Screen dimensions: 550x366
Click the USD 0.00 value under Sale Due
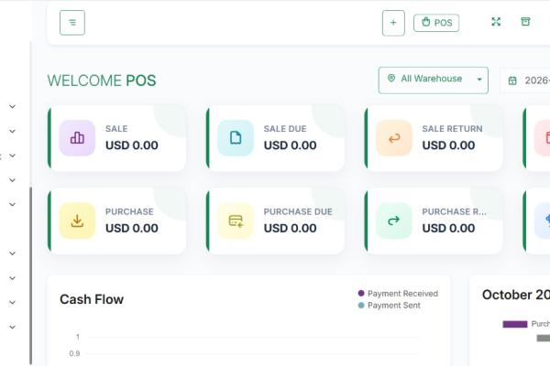[290, 145]
